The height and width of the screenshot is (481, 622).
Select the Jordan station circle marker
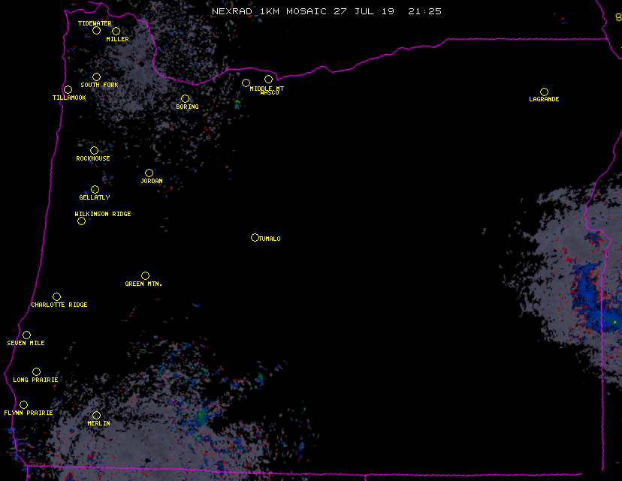[149, 173]
